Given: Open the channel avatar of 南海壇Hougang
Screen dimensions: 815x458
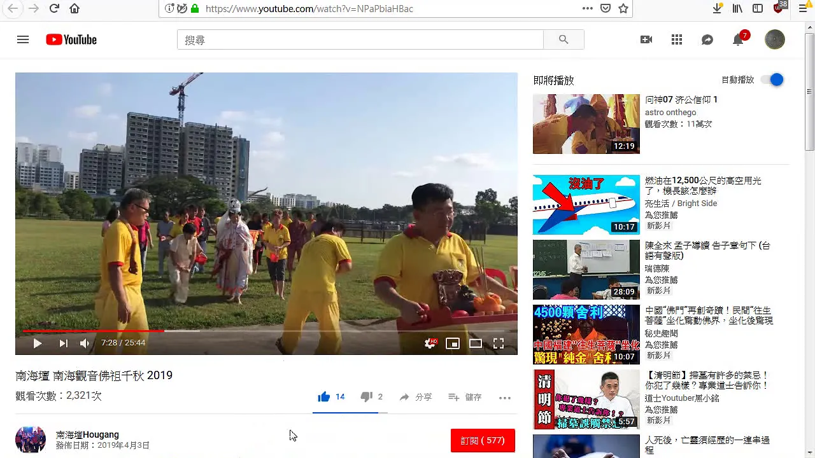Looking at the screenshot, I should coord(31,440).
